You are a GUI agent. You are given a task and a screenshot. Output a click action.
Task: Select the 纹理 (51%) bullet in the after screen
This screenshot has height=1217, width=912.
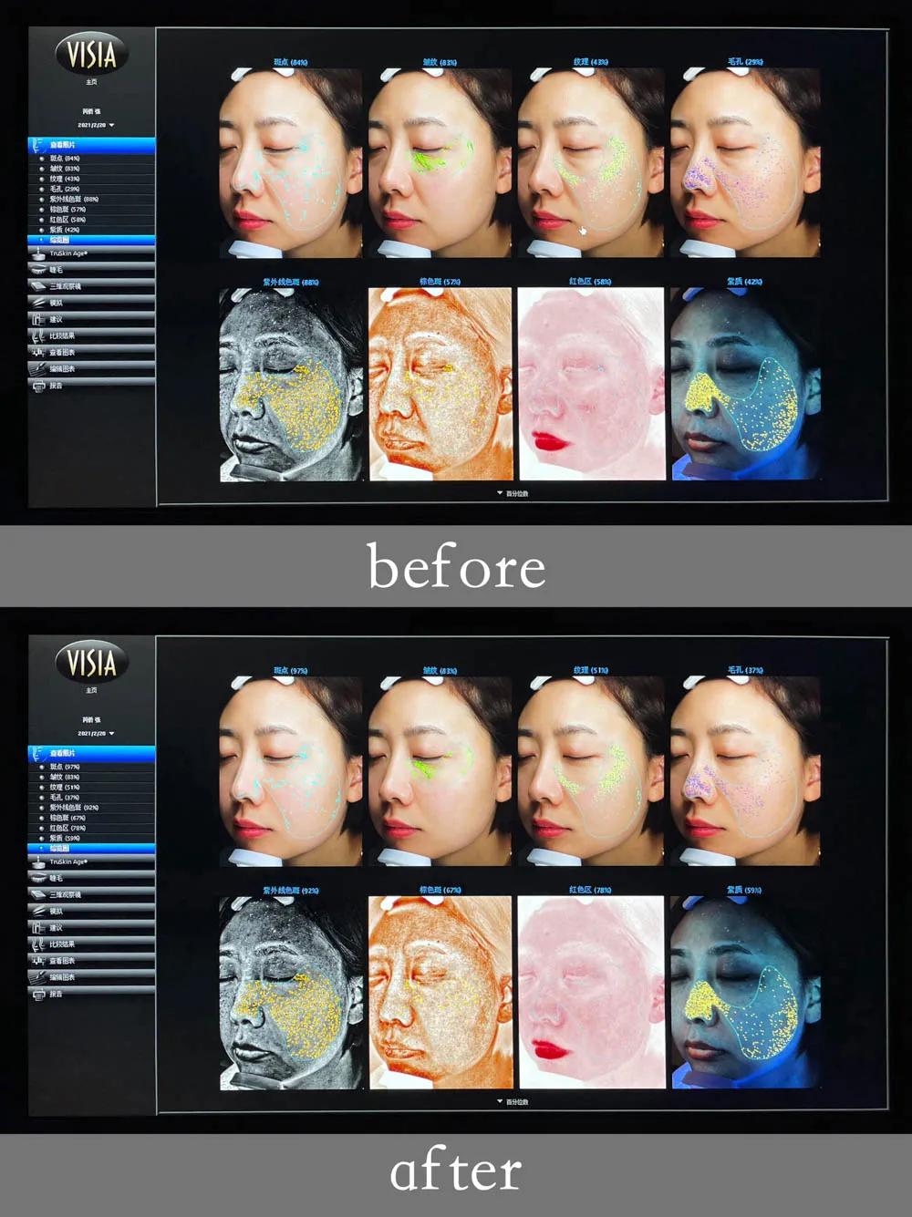click(x=42, y=787)
